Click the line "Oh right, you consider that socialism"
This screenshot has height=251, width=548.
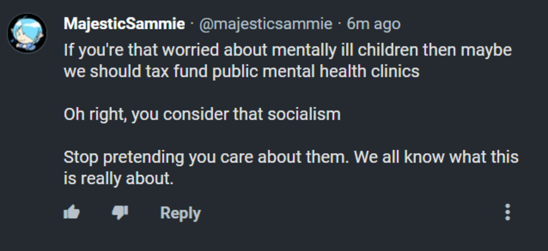tap(202, 114)
